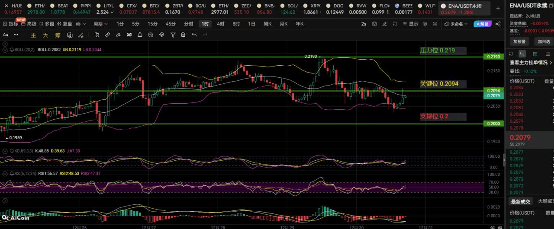The height and width of the screenshot is (229, 554).
Task: Click the trash icon to delete drawings
Action: [x=184, y=35]
